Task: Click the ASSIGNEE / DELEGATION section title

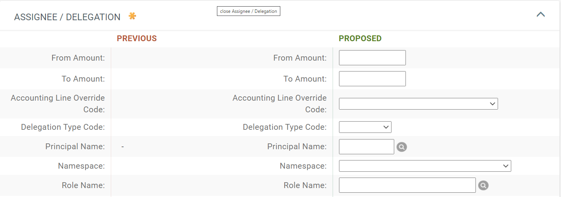Action: click(x=67, y=17)
